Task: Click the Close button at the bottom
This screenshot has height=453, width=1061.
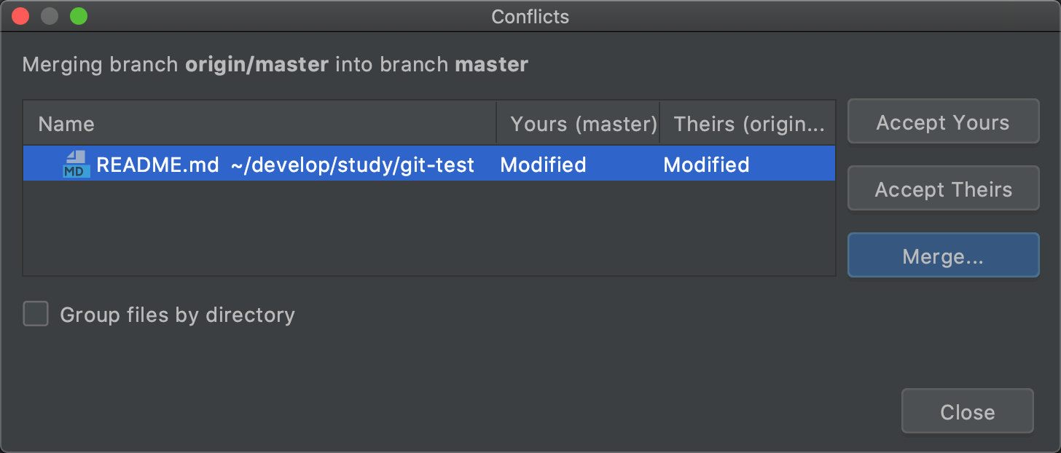Action: pyautogui.click(x=967, y=412)
